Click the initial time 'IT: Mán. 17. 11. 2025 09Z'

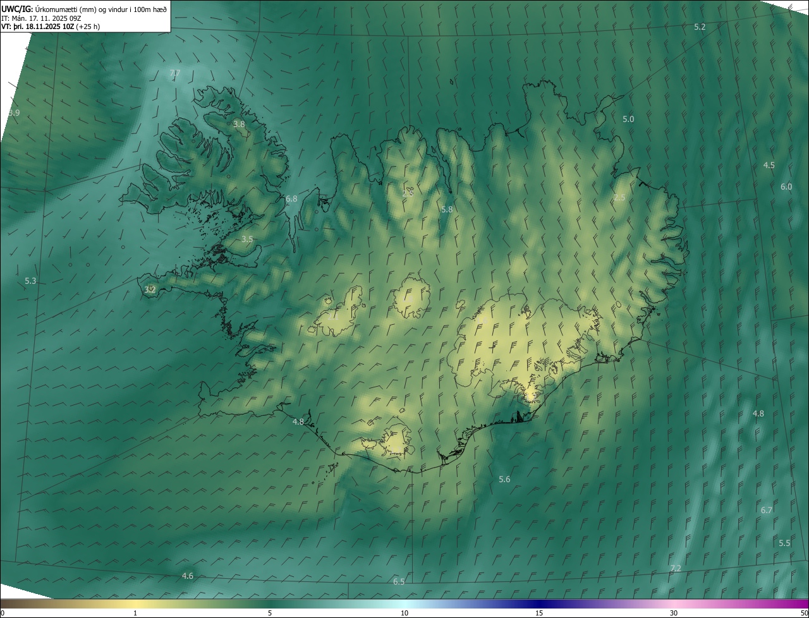(x=41, y=18)
